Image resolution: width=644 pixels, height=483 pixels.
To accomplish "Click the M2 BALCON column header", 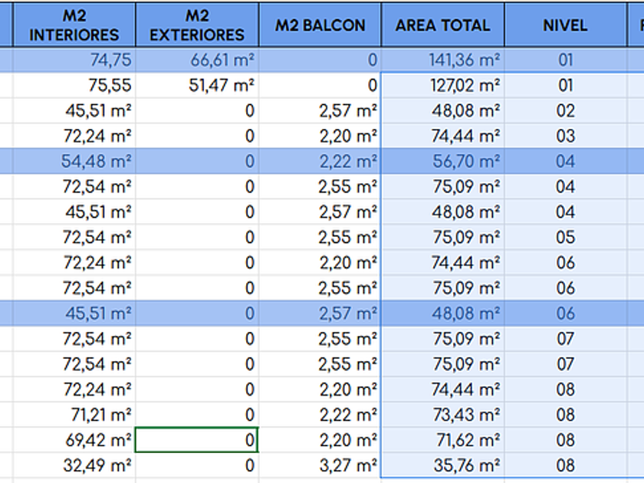I will 320,25.
